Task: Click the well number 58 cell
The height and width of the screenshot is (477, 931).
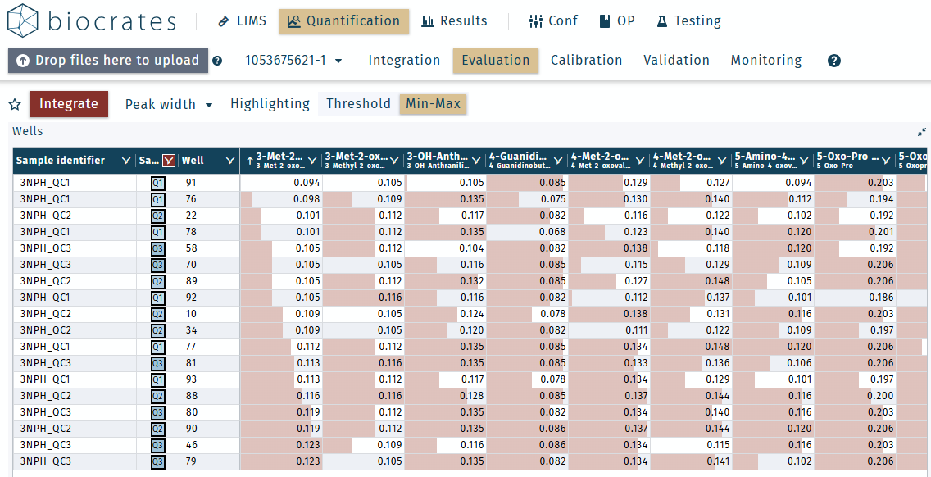Action: click(209, 248)
